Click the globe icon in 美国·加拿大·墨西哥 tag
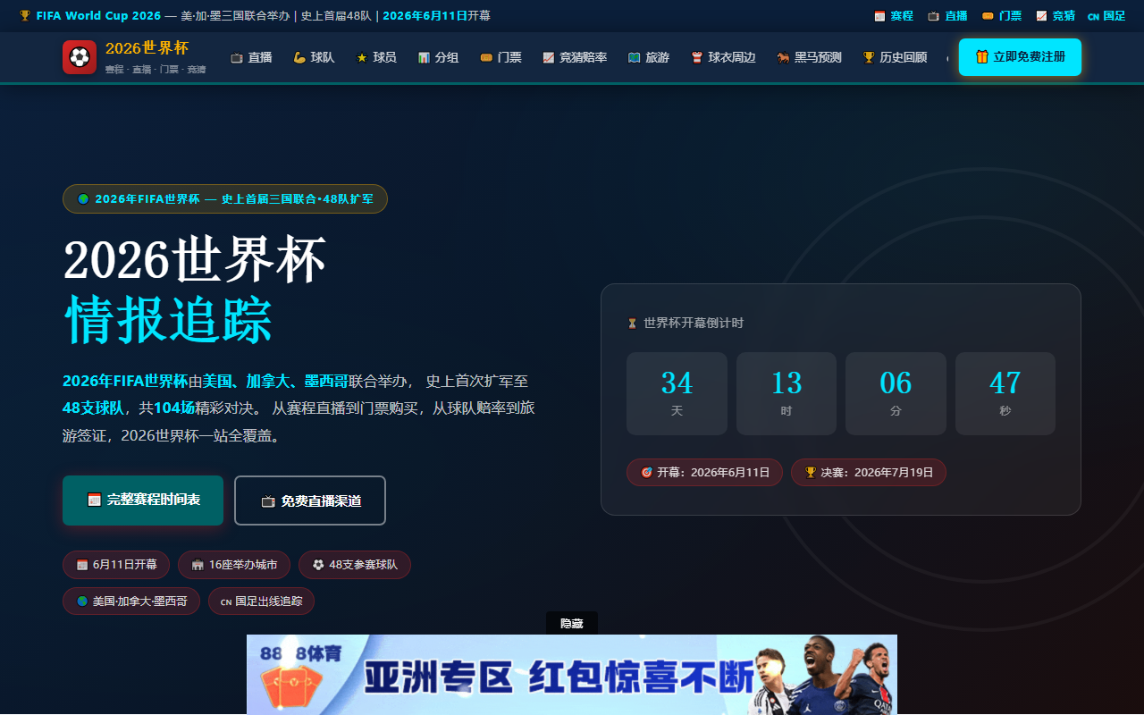 (x=82, y=601)
